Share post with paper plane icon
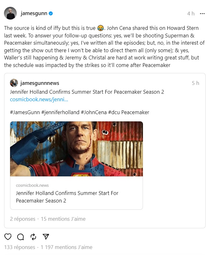Image resolution: width=211 pixels, height=255 pixels. click(46, 237)
